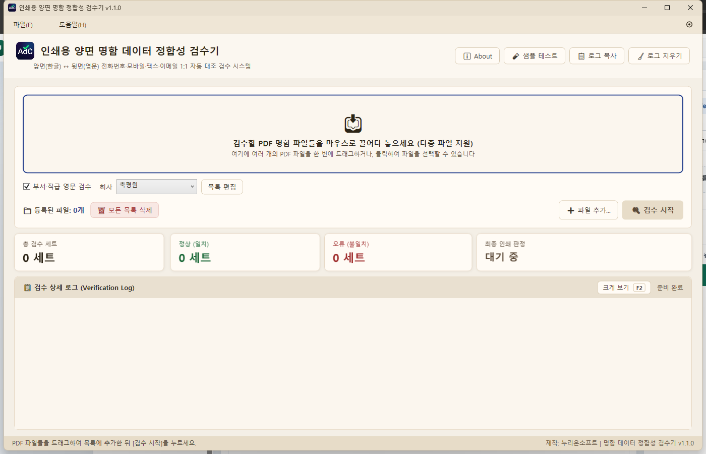Image resolution: width=706 pixels, height=454 pixels.
Task: Click the circular target icon in menu bar
Action: (x=689, y=24)
